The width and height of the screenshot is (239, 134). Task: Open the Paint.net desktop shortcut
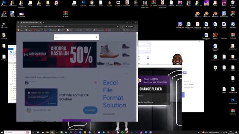(x=12, y=14)
